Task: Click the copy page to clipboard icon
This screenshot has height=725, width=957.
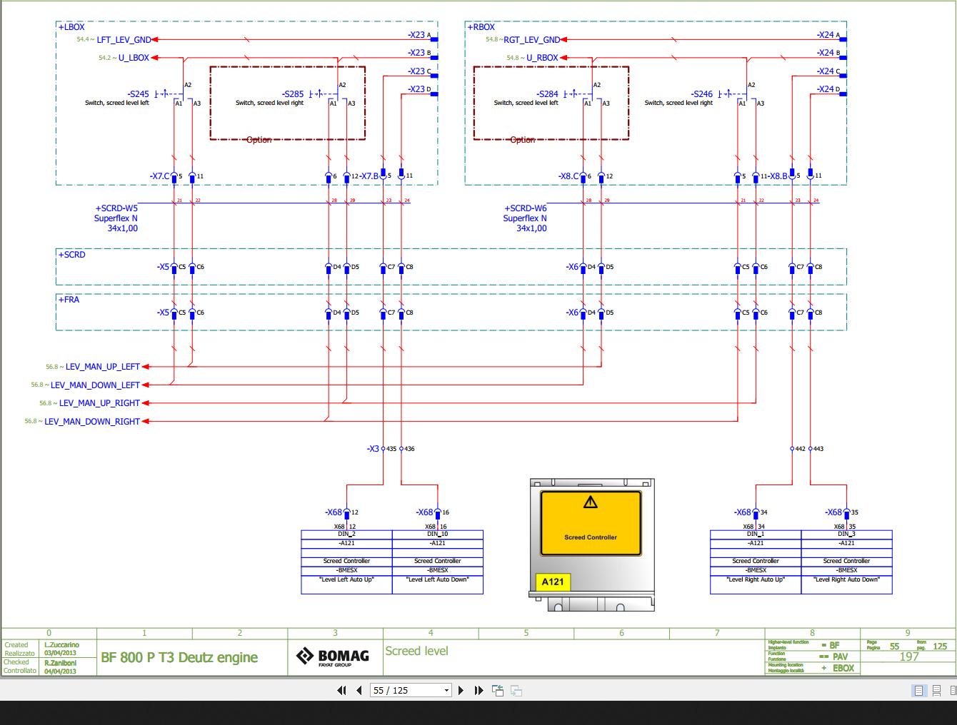Action: 496,689
